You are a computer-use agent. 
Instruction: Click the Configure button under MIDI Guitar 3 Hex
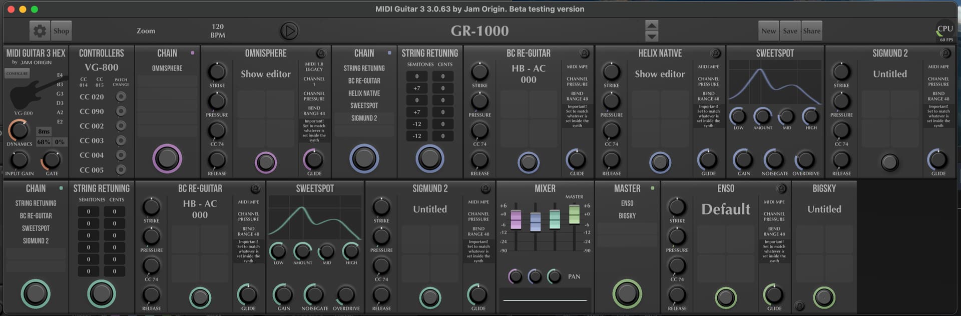point(17,73)
